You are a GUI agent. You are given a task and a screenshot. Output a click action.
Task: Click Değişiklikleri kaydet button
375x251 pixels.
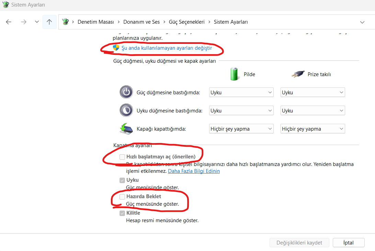(x=299, y=243)
